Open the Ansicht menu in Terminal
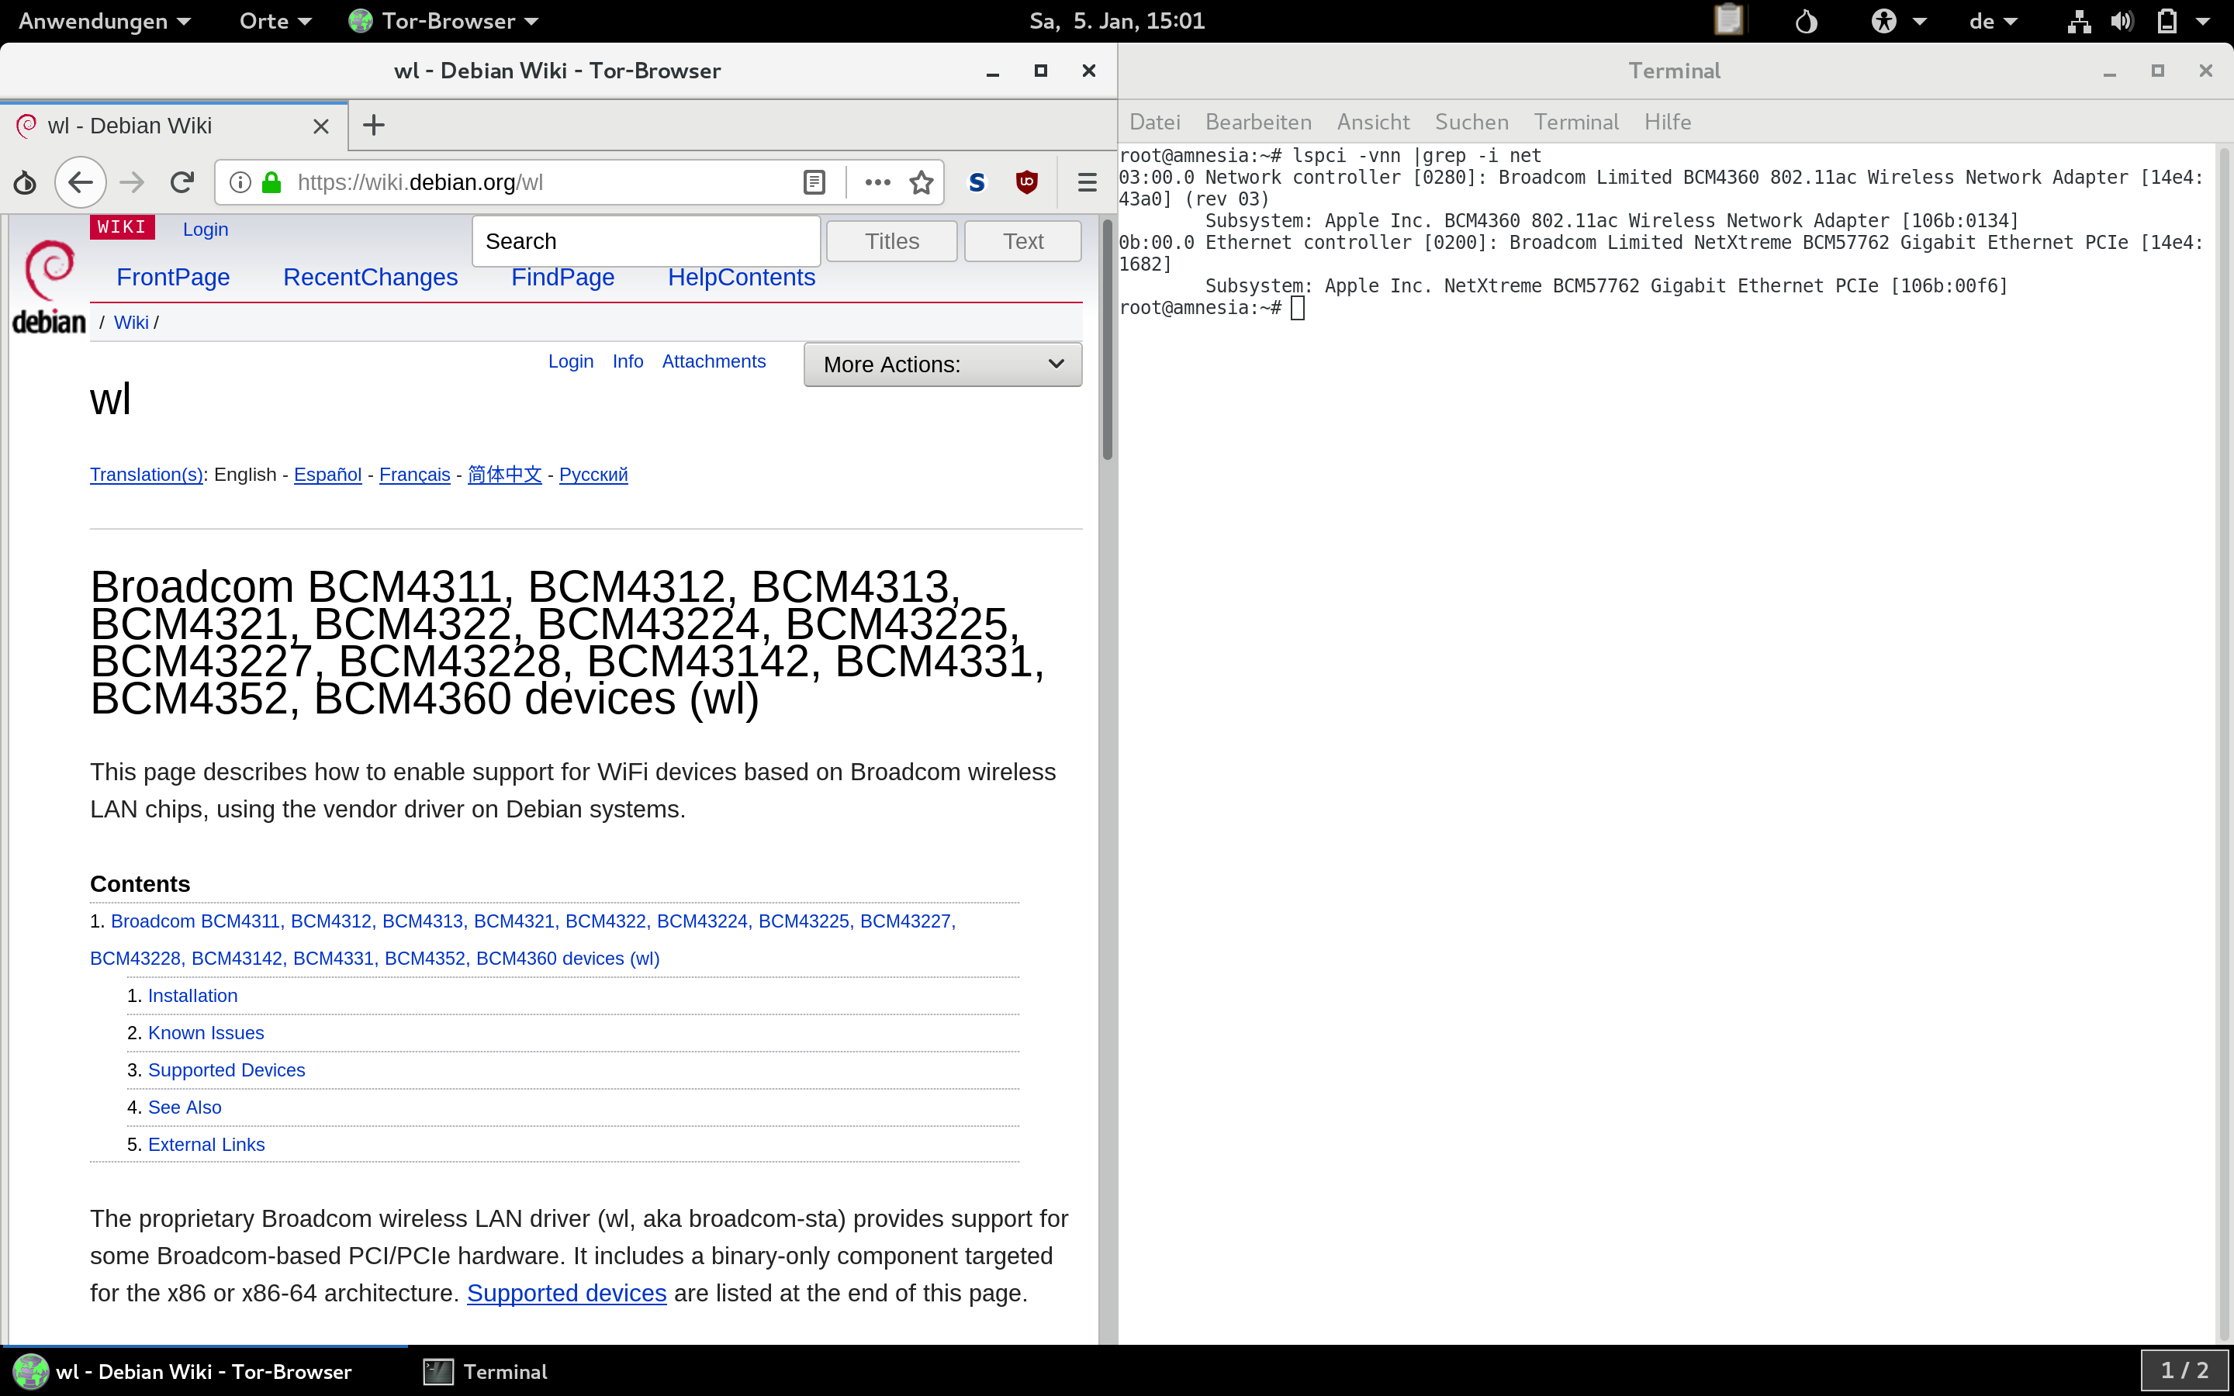Screen dimensions: 2234x1396 [x=1373, y=122]
